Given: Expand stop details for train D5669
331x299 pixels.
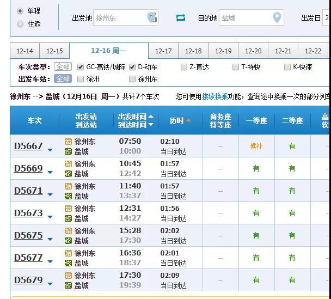Looking at the screenshot, I should click(50, 172).
